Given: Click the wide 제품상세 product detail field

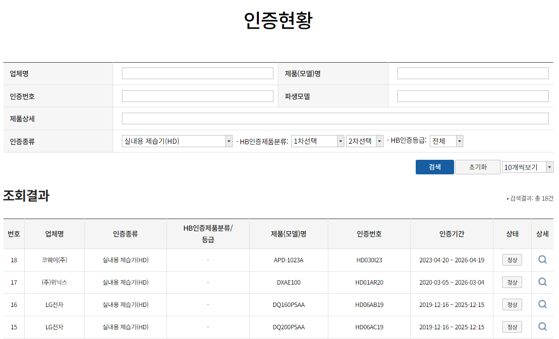Looking at the screenshot, I should pyautogui.click(x=337, y=118).
